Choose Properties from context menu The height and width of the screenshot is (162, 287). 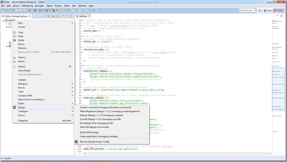(43, 121)
